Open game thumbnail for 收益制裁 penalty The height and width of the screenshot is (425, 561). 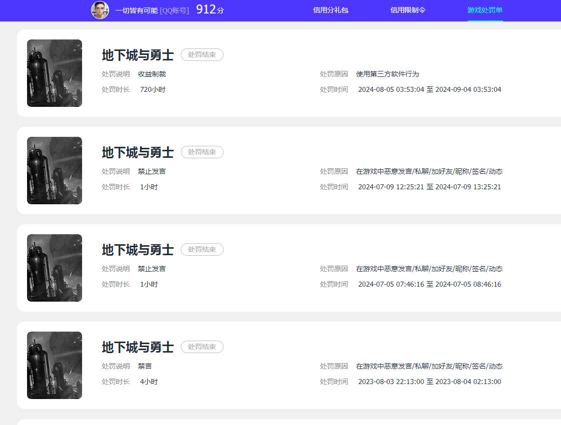click(55, 73)
